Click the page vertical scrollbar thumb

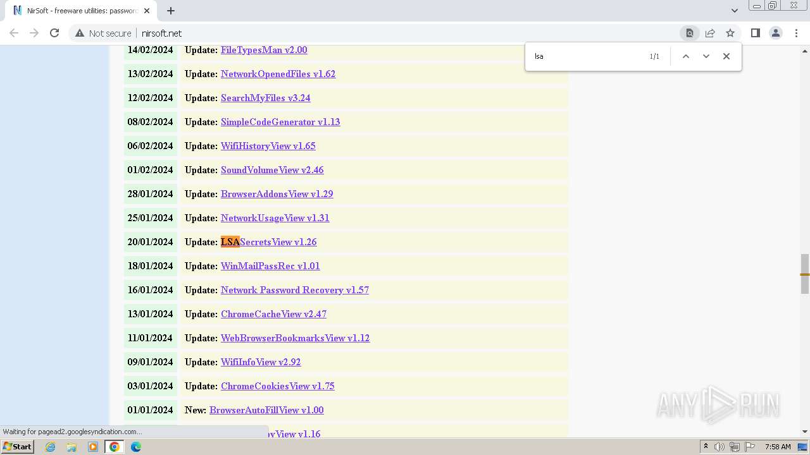805,274
